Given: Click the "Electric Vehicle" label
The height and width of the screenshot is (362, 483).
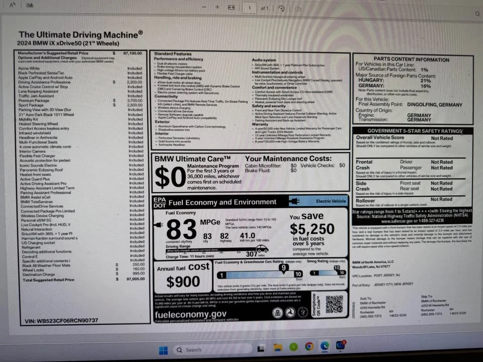Looking at the screenshot, I should [331, 201].
